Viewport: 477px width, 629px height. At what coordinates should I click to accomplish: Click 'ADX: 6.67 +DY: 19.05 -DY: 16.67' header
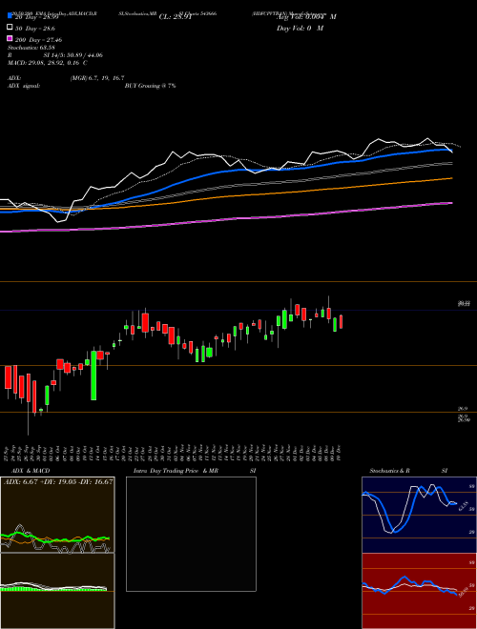click(58, 481)
